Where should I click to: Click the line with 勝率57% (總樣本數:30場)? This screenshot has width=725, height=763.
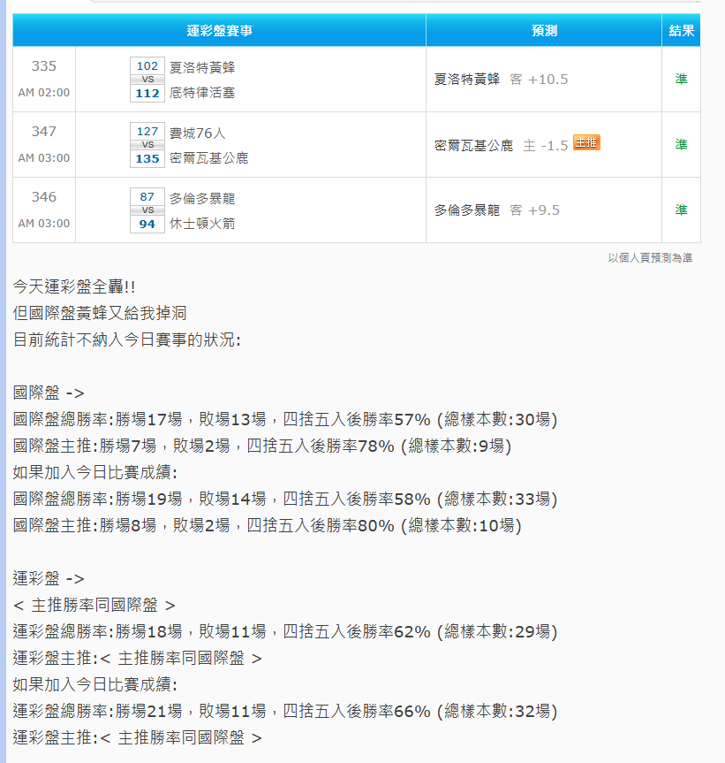coord(285,419)
